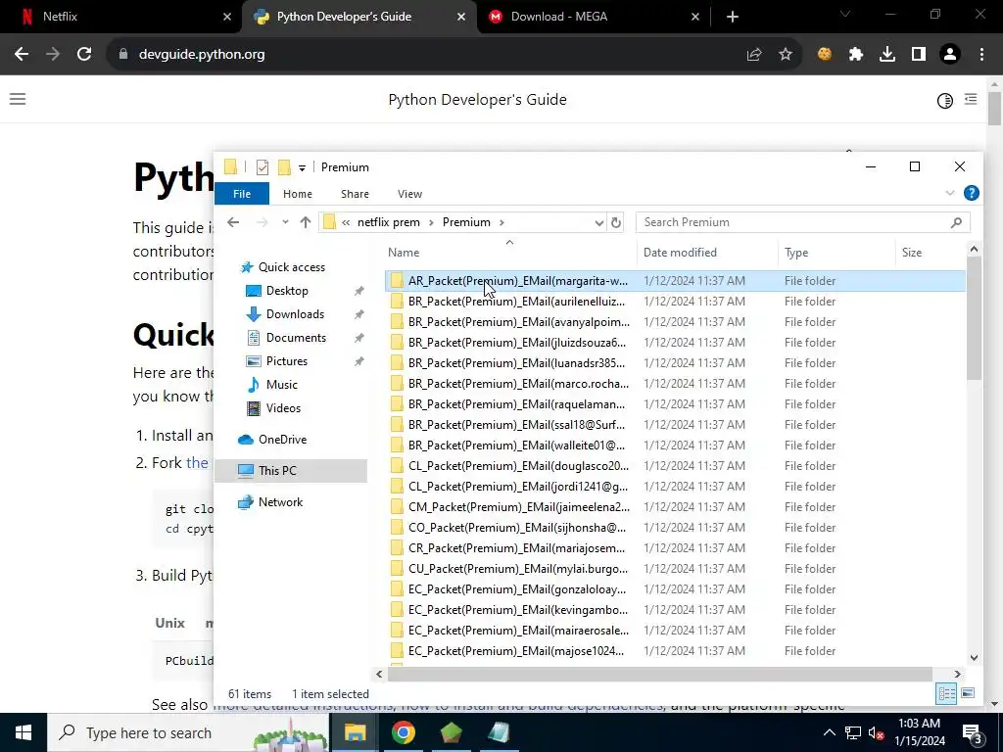Refresh the Premium folder view
Image resolution: width=1003 pixels, height=752 pixels.
(616, 222)
